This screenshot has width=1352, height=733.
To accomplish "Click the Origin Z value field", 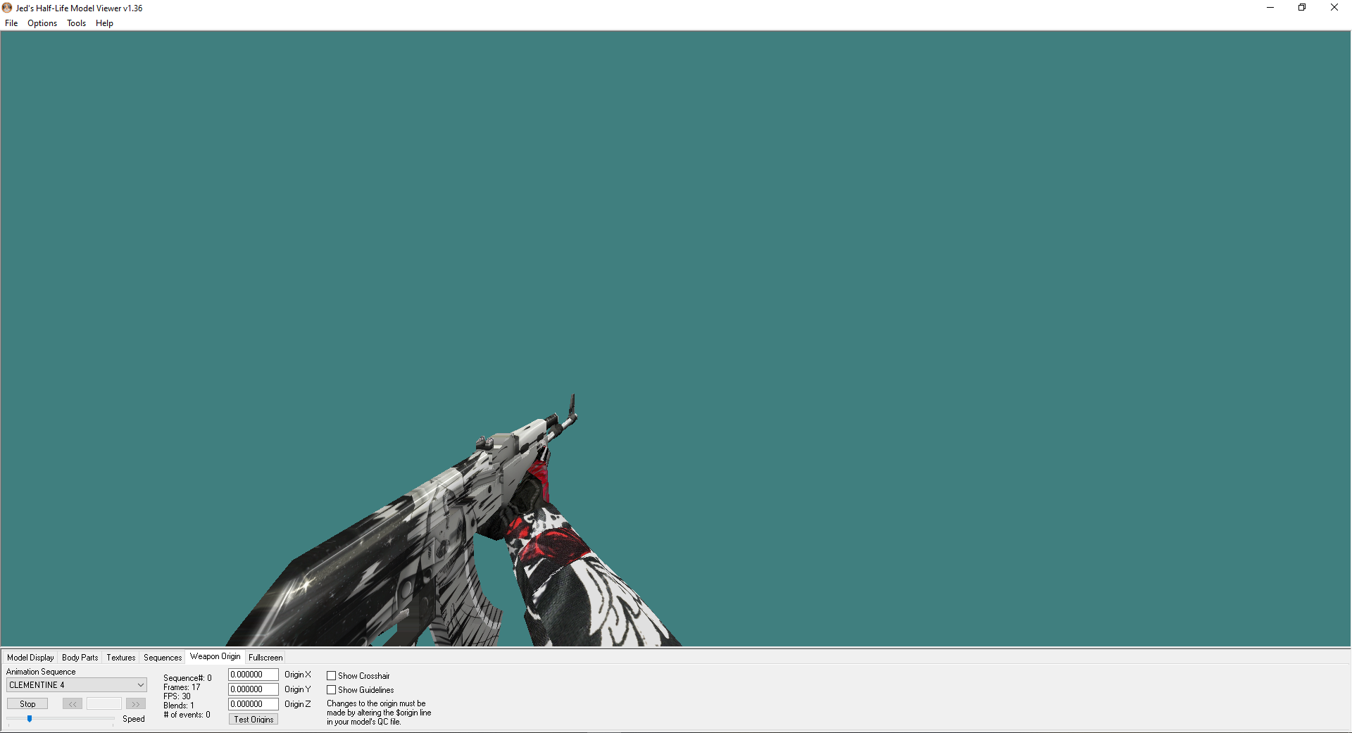I will 254,704.
